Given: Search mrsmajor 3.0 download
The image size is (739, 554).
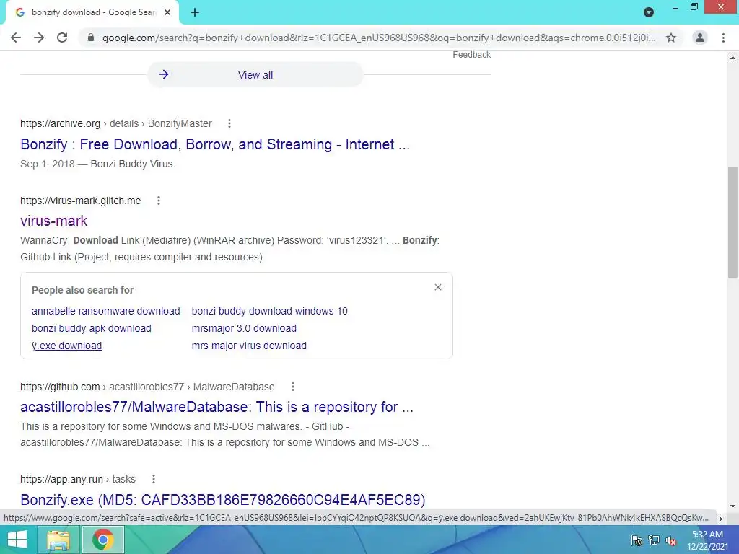Looking at the screenshot, I should [x=244, y=328].
